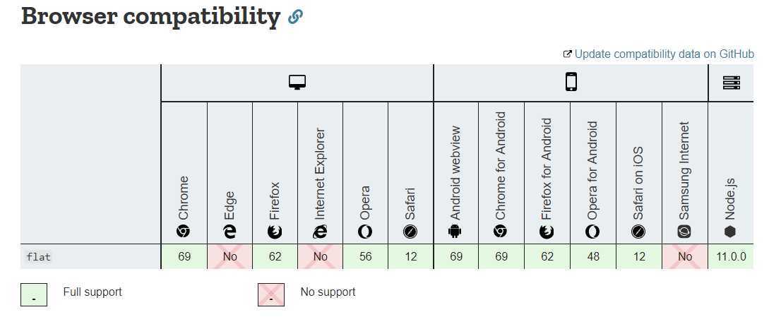Click the Safari desktop compass icon
This screenshot has width=781, height=317.
pos(410,232)
